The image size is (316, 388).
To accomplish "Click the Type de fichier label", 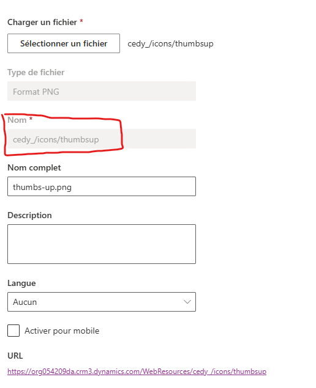I will click(36, 72).
